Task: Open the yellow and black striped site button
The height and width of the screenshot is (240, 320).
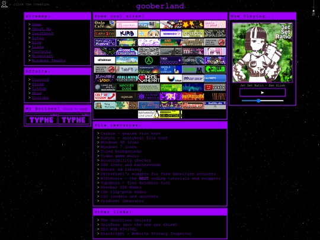Action: 171,114
